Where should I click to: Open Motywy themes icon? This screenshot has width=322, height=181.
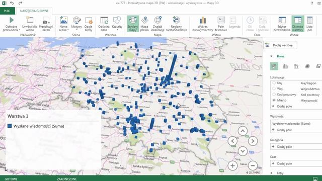click(76, 20)
